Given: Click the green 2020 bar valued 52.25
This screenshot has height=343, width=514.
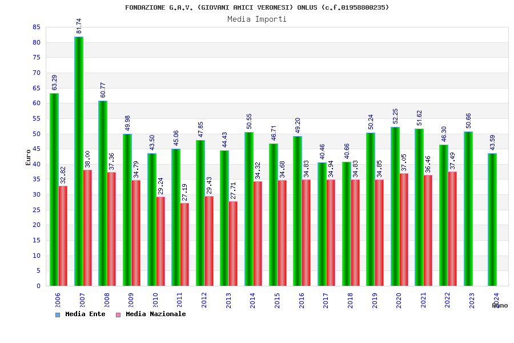Looking at the screenshot, I should pyautogui.click(x=395, y=206).
